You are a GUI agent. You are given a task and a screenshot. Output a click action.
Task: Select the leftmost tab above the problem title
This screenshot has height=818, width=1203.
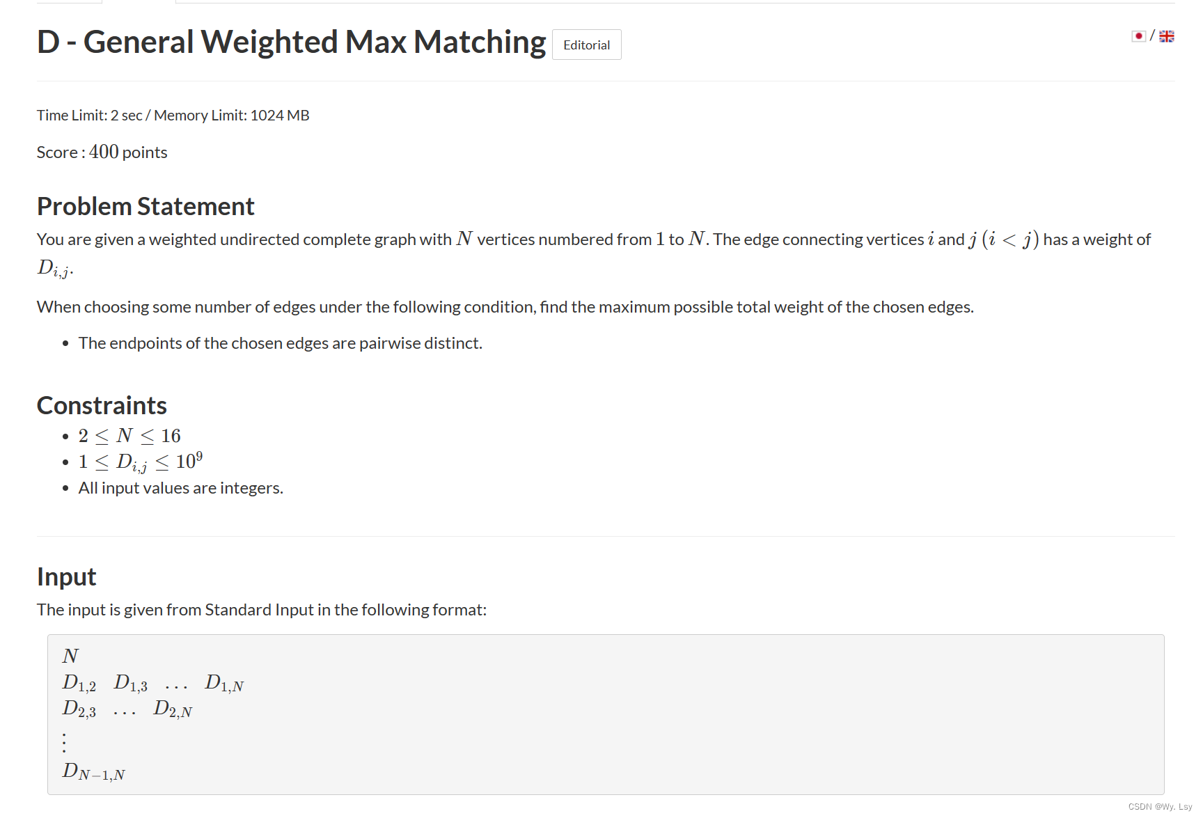pyautogui.click(x=69, y=2)
